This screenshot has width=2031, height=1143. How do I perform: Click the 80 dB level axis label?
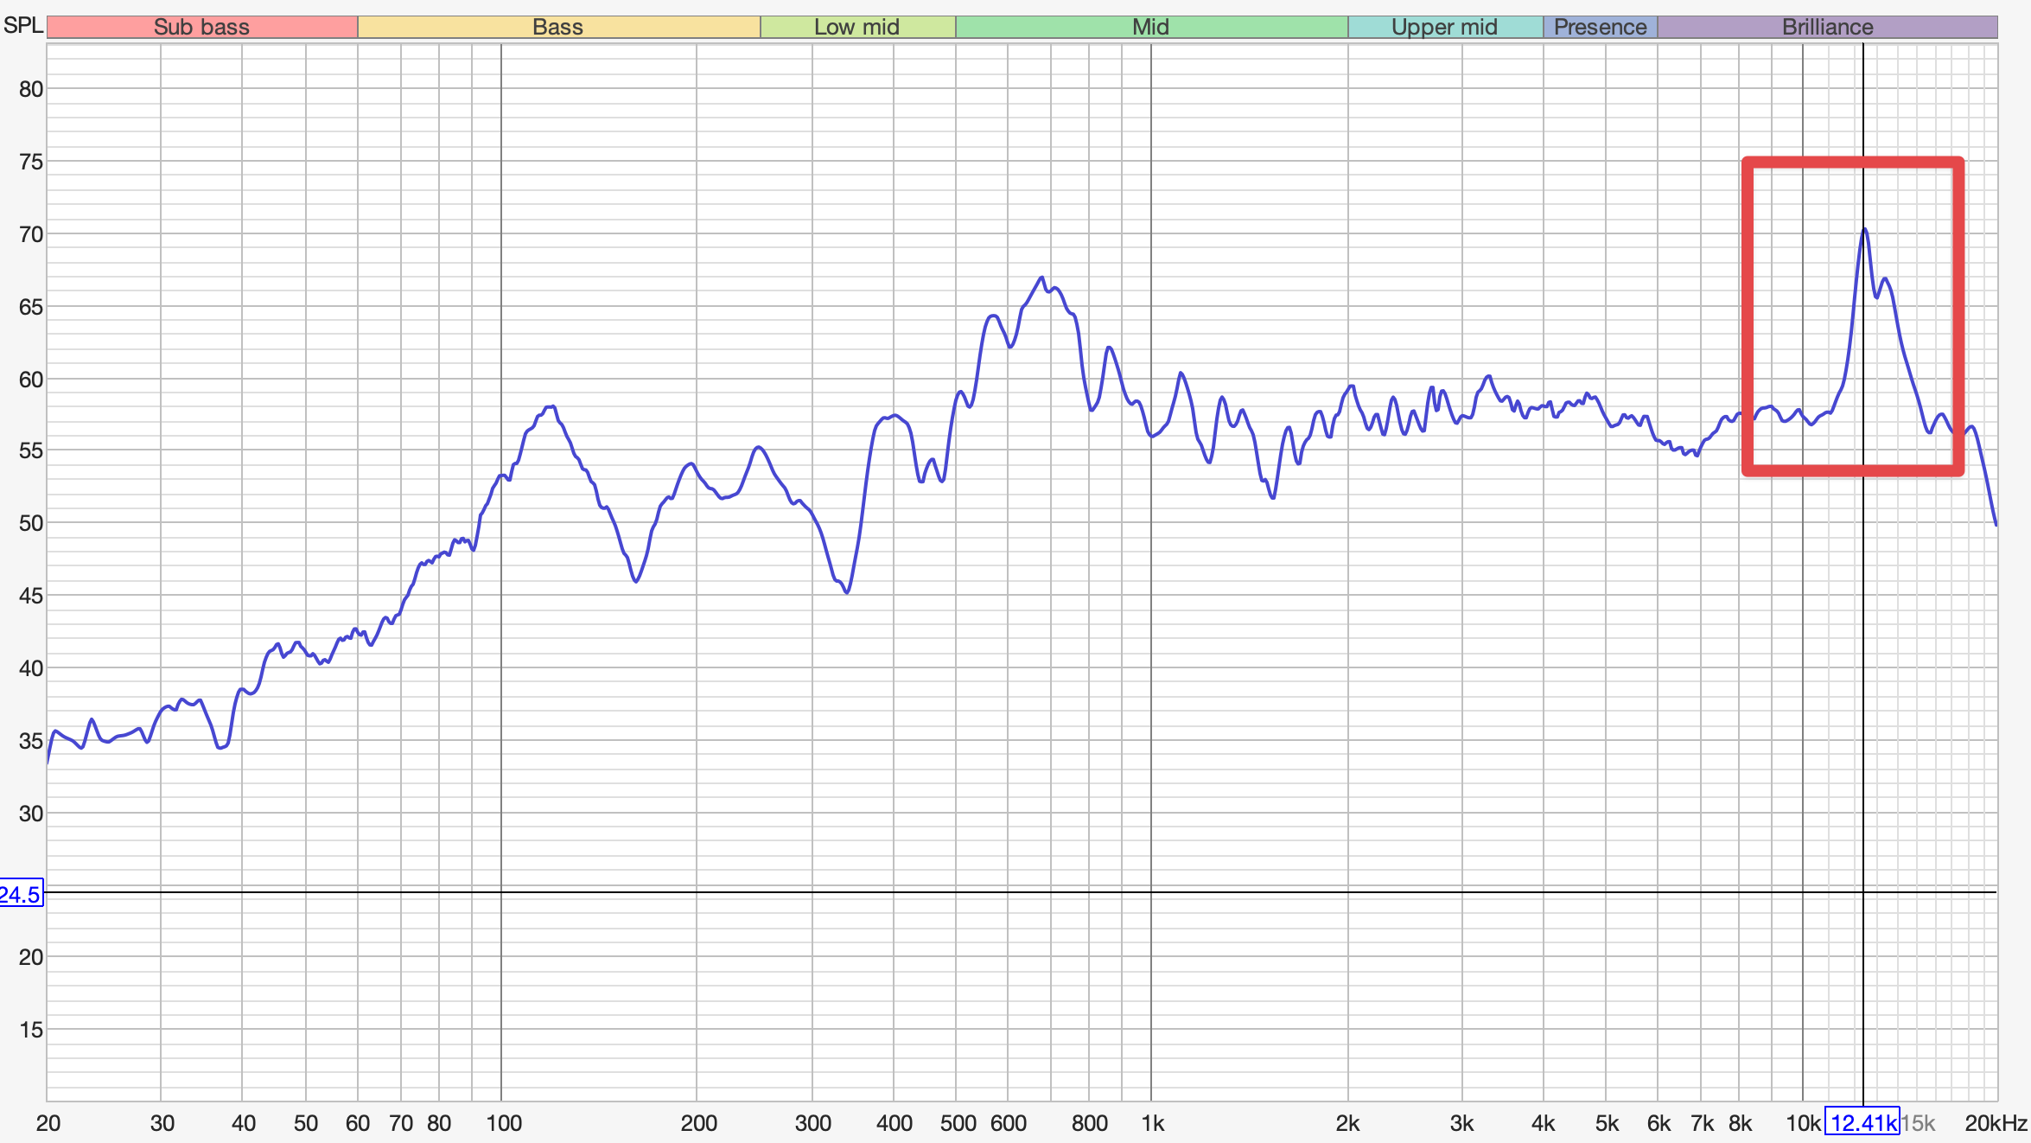click(x=31, y=89)
